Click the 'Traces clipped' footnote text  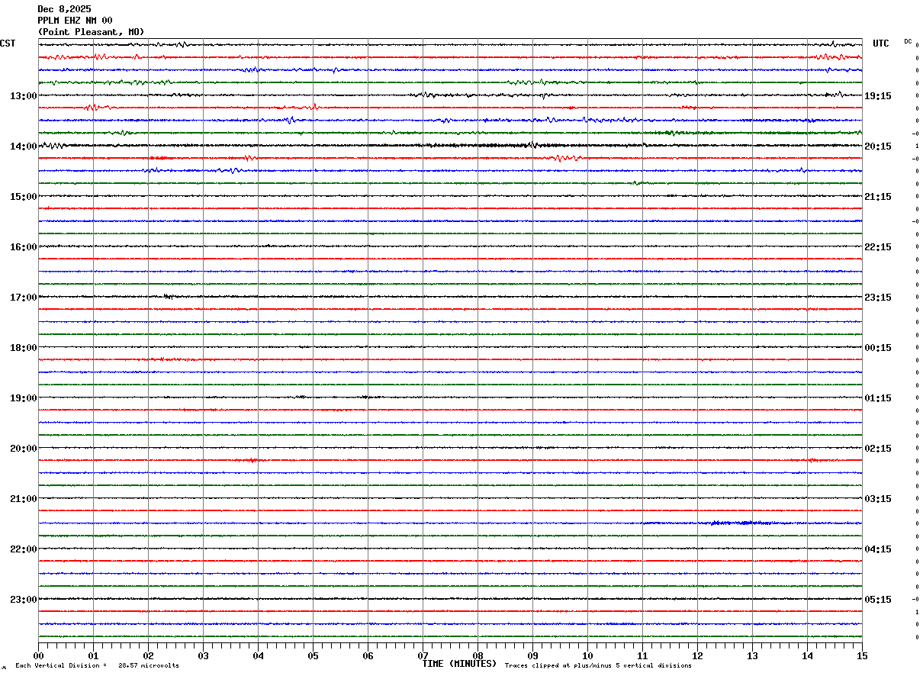pyautogui.click(x=598, y=666)
